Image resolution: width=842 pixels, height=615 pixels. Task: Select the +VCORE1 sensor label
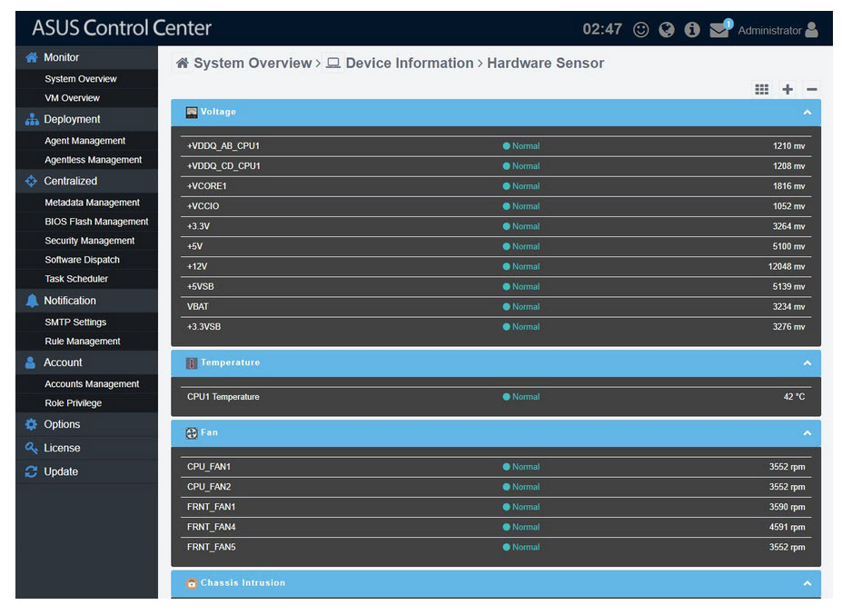pyautogui.click(x=207, y=186)
